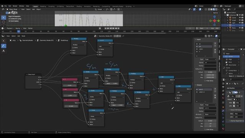Jump to the timeline start frame

click(x=106, y=28)
